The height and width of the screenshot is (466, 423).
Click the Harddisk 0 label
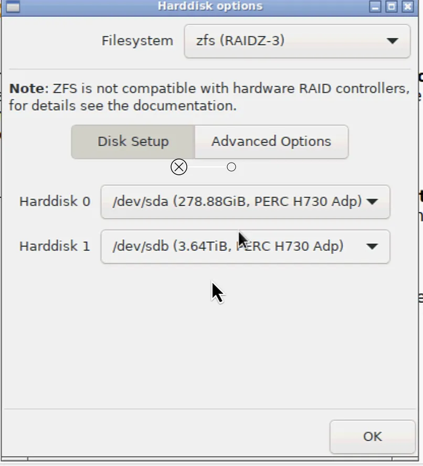coord(55,202)
